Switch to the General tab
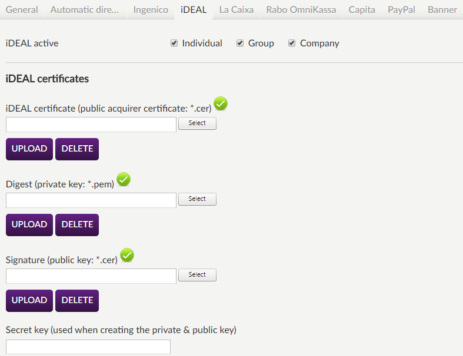 22,10
